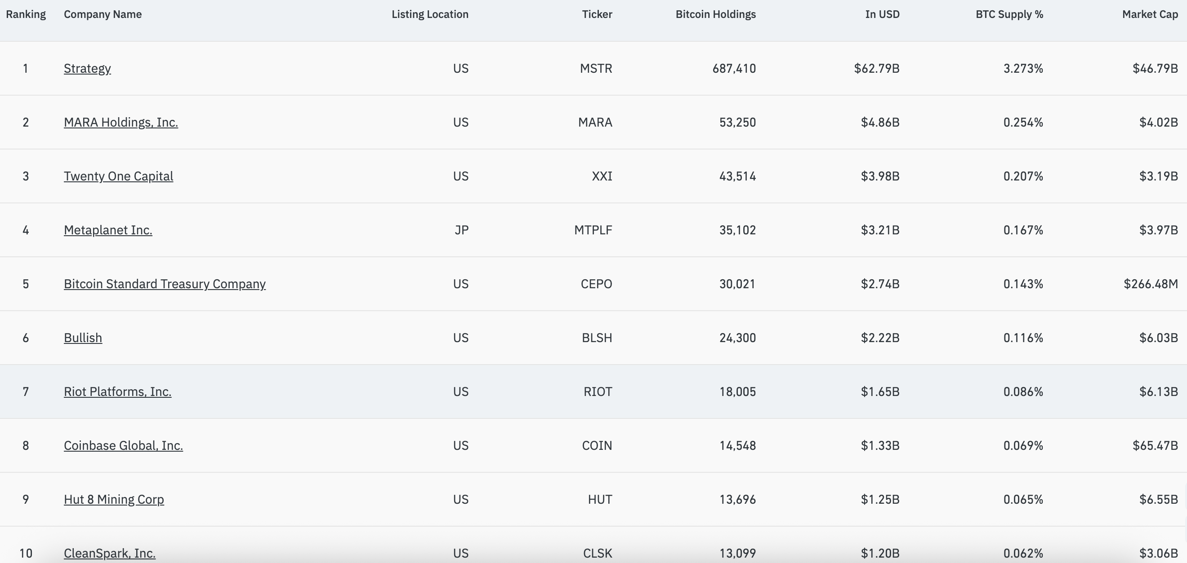Click the MSTR ticker cell
Image resolution: width=1187 pixels, height=563 pixels.
pos(596,69)
